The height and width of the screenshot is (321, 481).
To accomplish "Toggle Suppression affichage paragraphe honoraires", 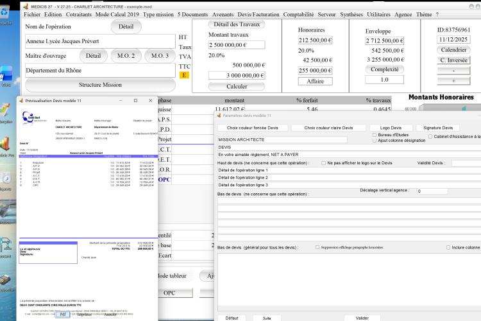I will click(317, 247).
